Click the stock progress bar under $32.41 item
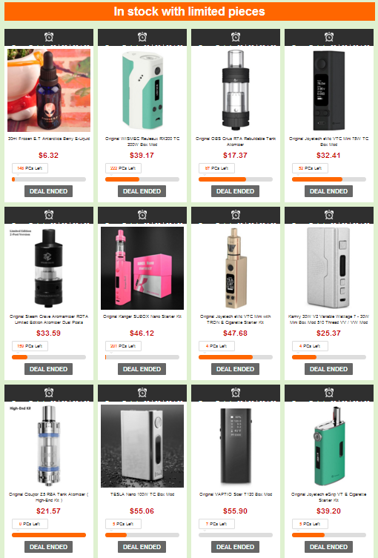 pyautogui.click(x=329, y=179)
